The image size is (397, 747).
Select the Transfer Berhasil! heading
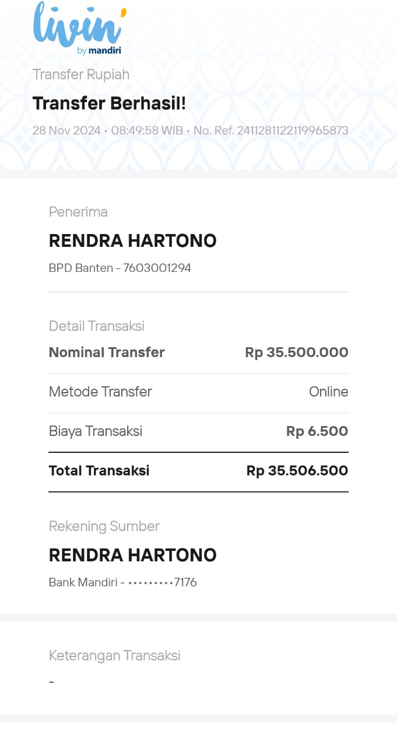pyautogui.click(x=109, y=103)
